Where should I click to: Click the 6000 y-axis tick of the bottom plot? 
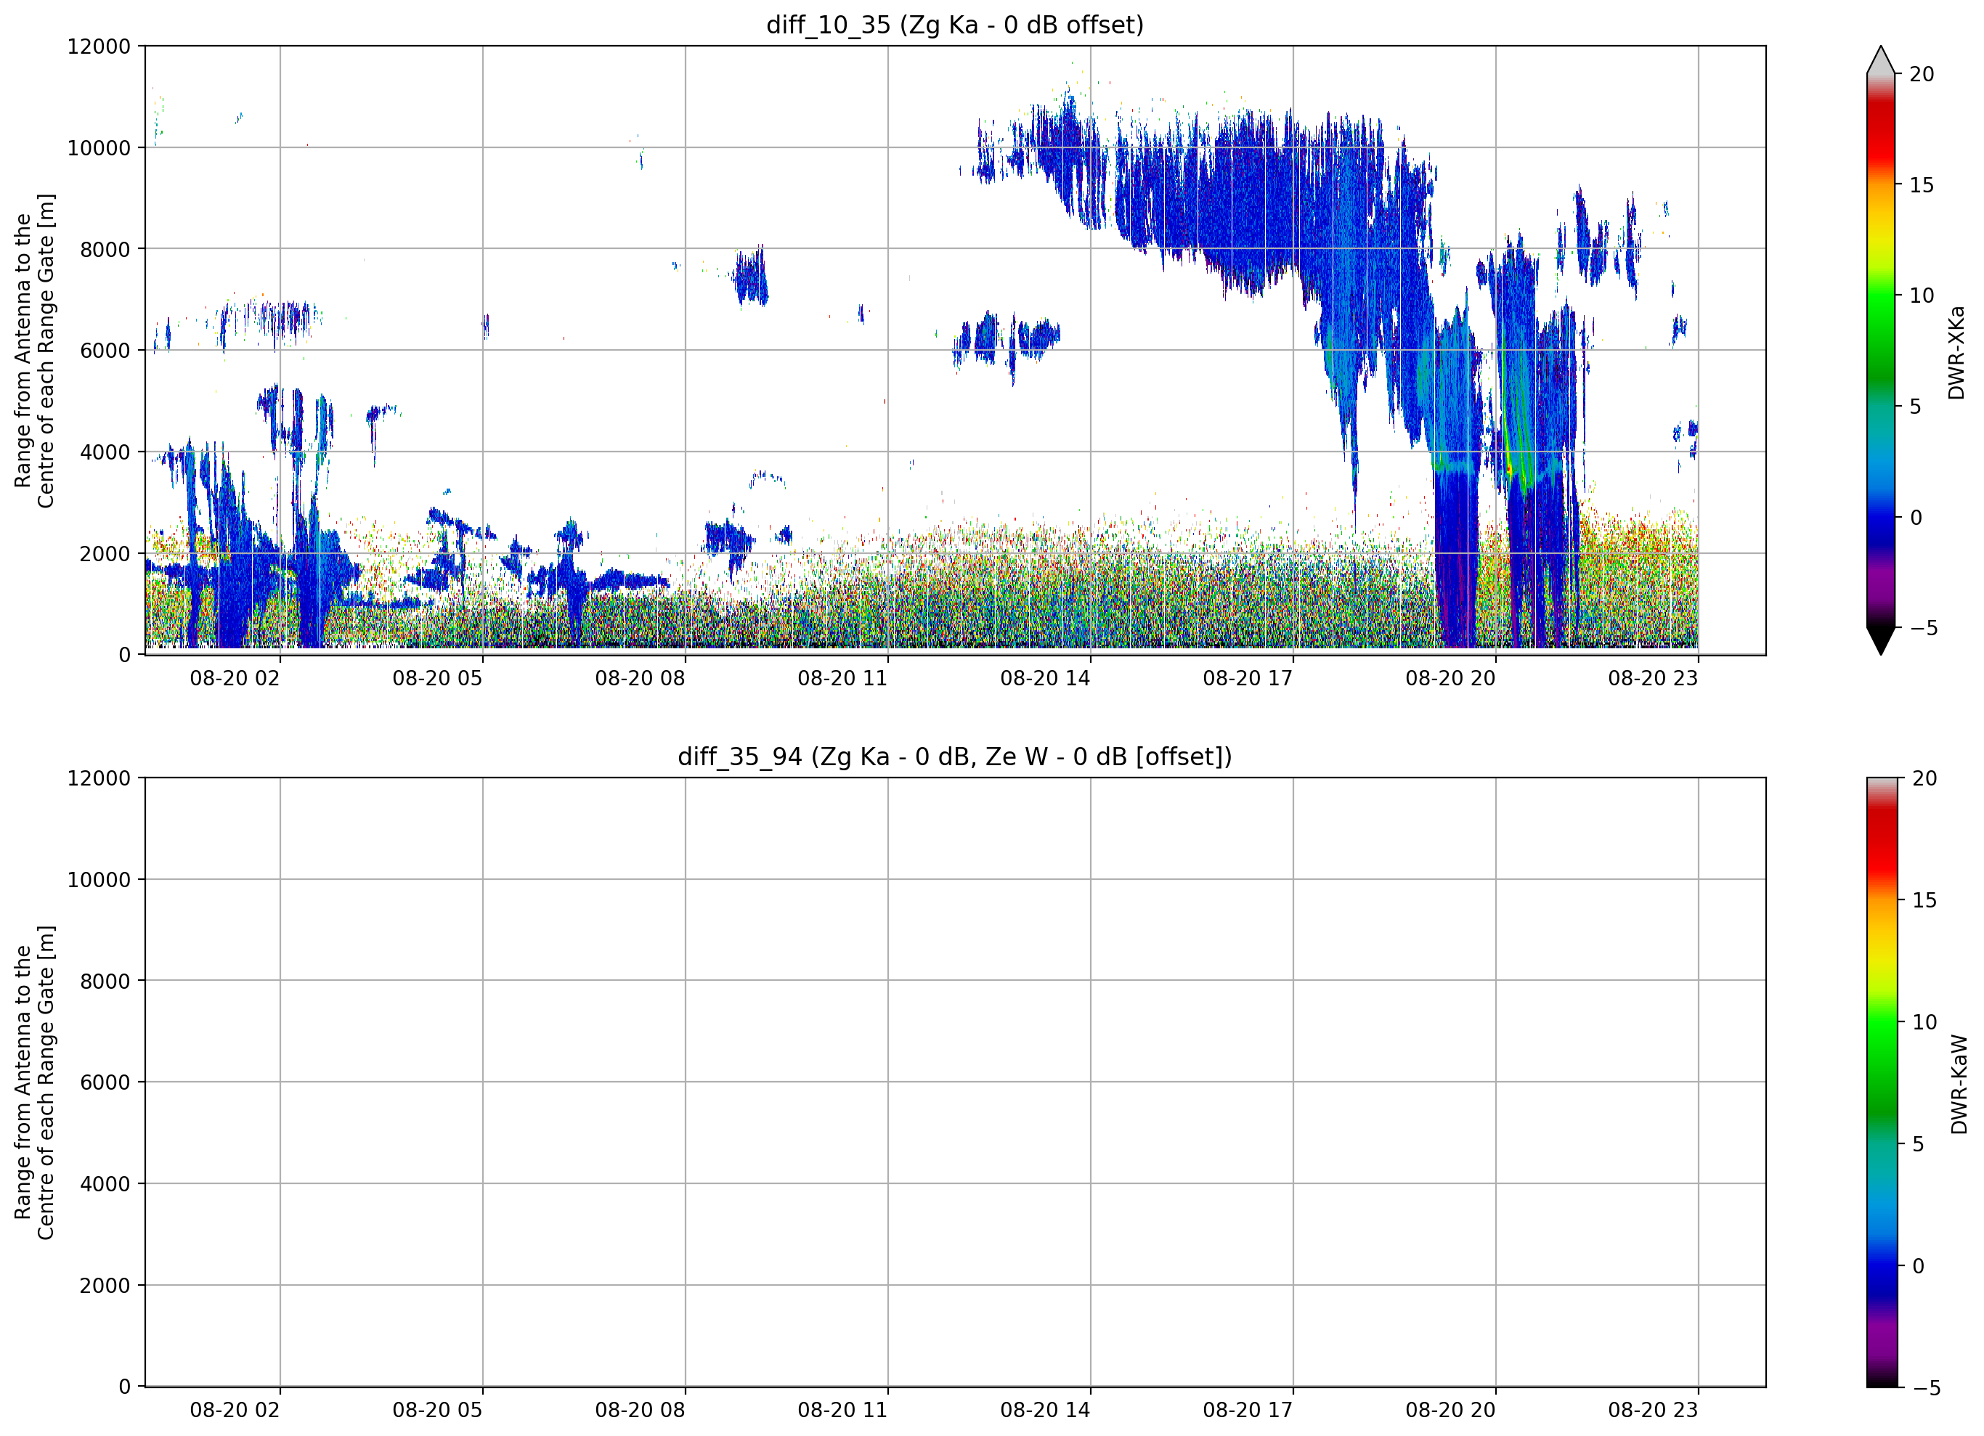click(105, 1082)
